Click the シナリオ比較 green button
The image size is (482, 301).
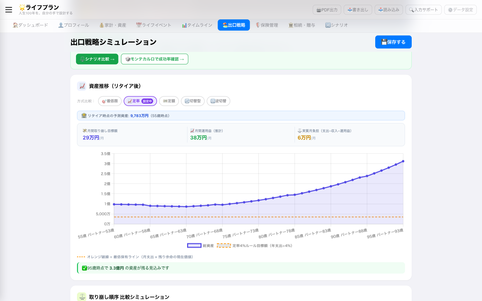point(97,59)
